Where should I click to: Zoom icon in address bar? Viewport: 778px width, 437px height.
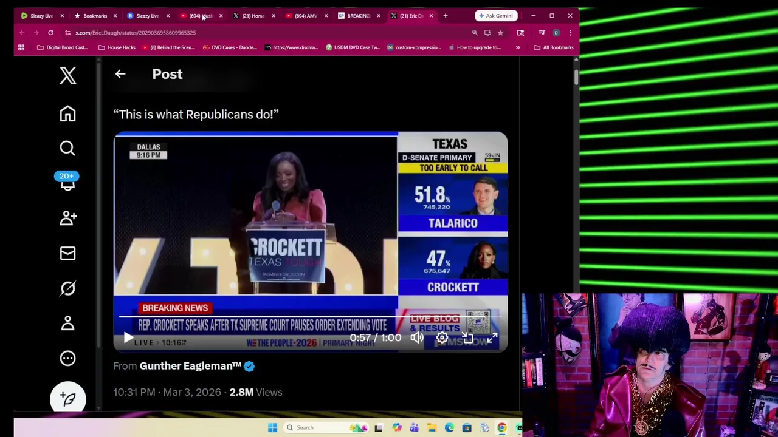(x=475, y=33)
